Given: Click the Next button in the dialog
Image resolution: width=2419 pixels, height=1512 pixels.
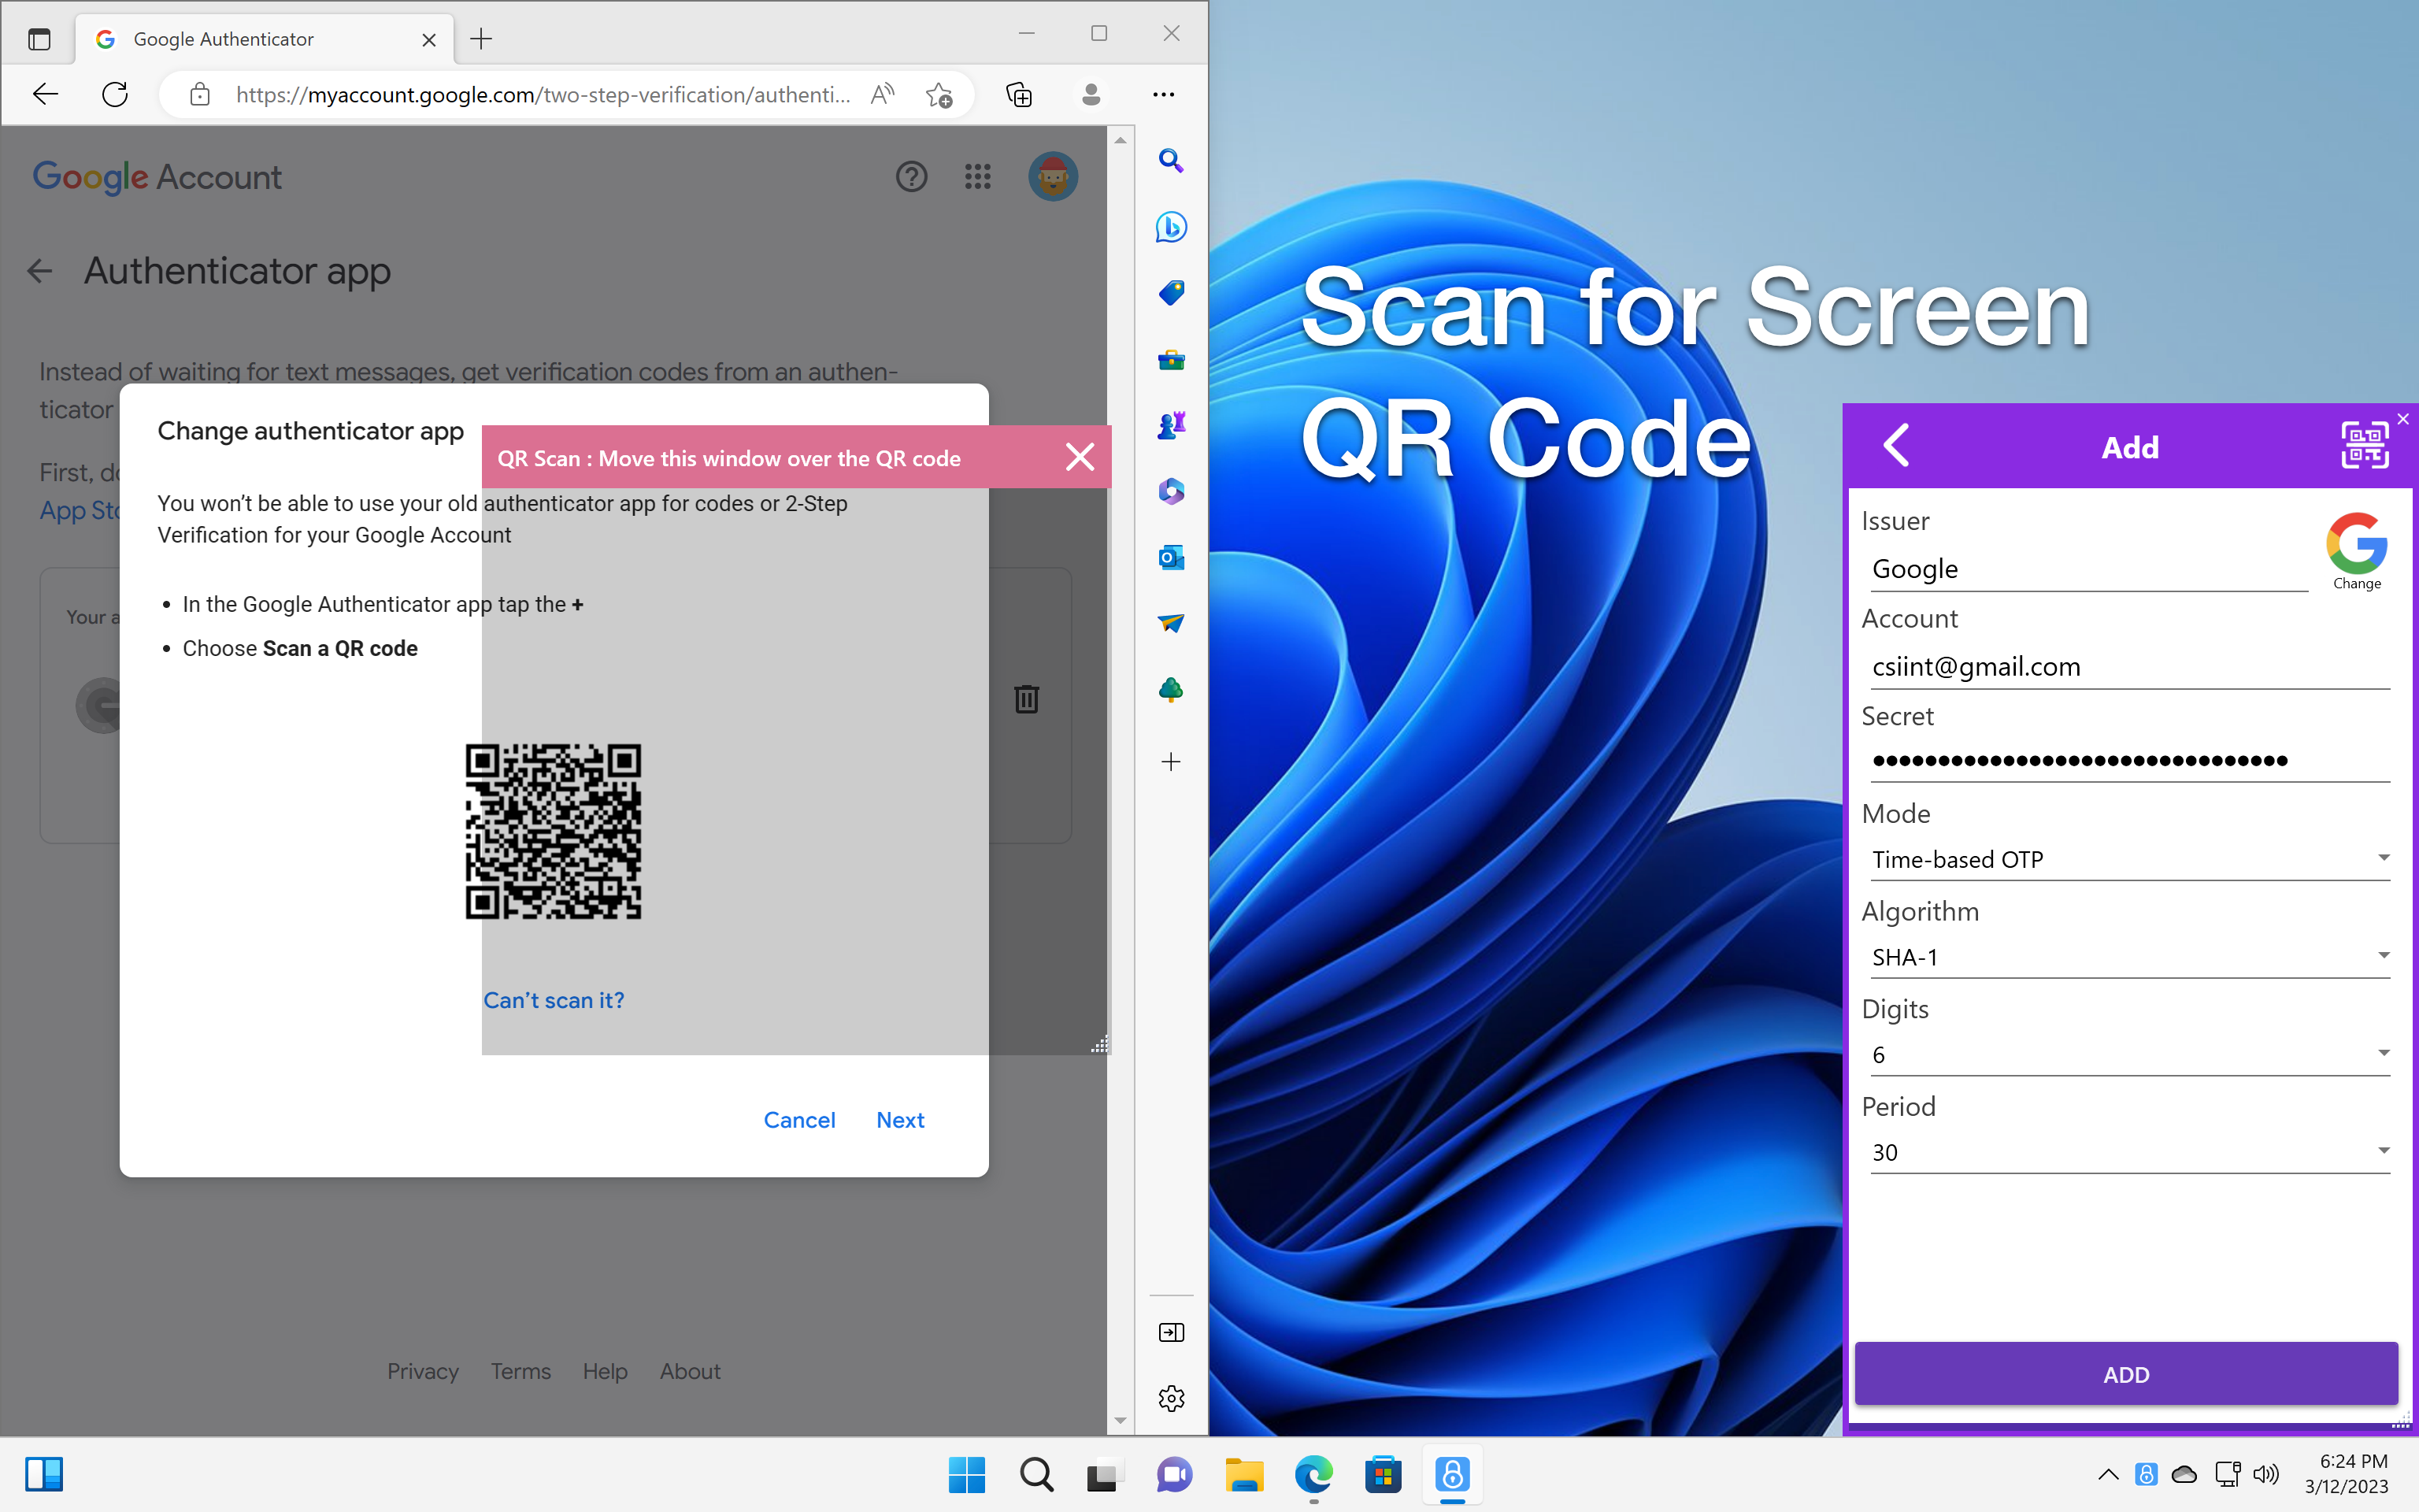Looking at the screenshot, I should pyautogui.click(x=898, y=1119).
